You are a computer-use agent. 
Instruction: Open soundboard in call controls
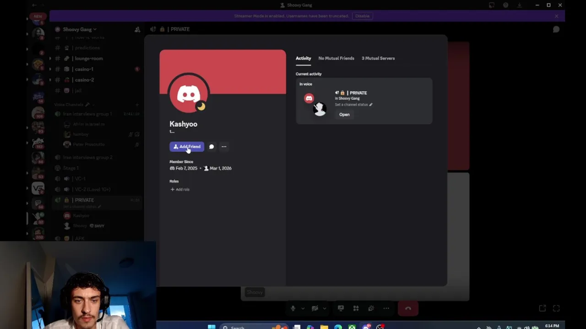[x=371, y=308]
